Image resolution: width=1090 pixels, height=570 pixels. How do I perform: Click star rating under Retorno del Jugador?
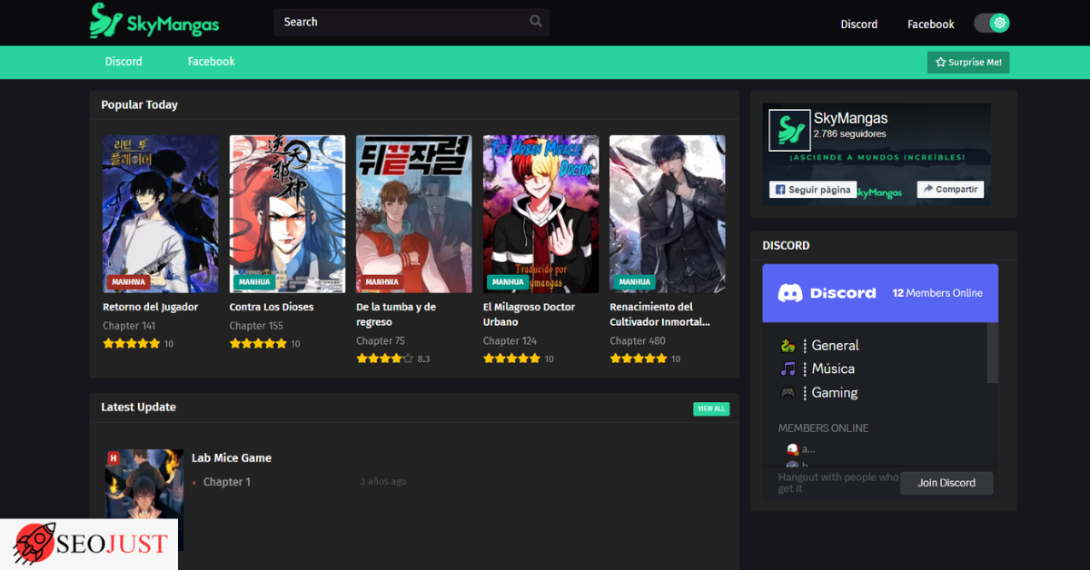point(132,344)
